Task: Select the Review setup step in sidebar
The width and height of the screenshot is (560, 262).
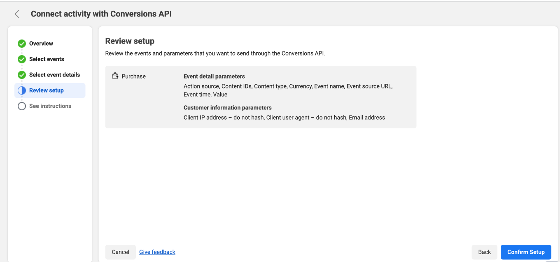Action: tap(47, 90)
